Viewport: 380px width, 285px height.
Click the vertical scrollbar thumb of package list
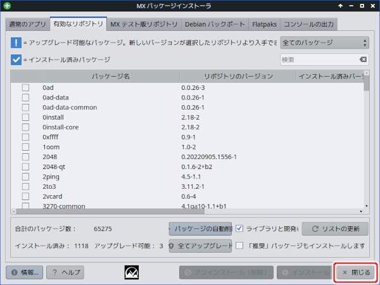pyautogui.click(x=367, y=84)
